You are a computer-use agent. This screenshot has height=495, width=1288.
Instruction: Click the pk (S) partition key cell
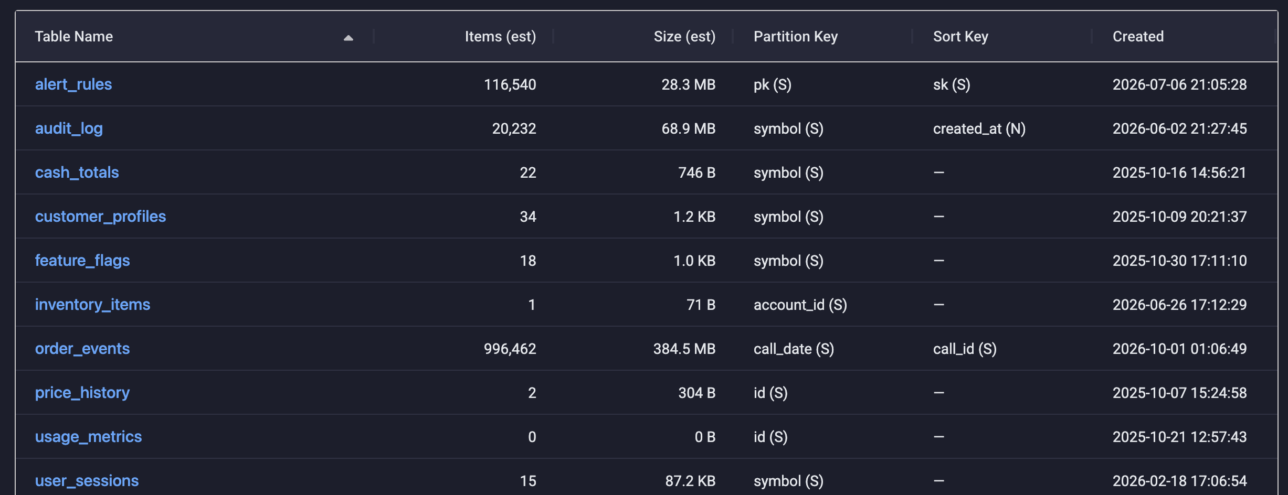pos(773,84)
